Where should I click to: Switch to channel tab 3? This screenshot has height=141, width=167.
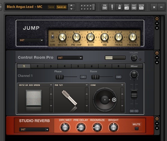coord(51,66)
